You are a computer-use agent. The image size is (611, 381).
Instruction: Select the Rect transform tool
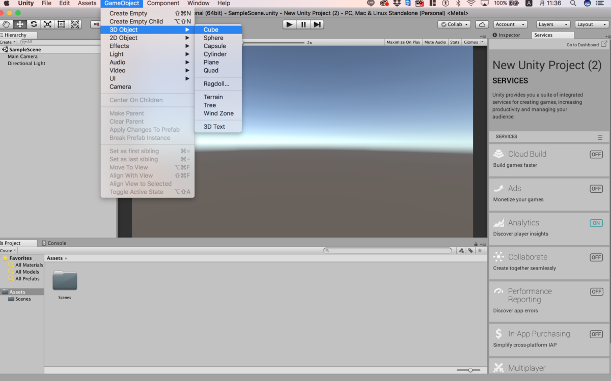tap(62, 24)
